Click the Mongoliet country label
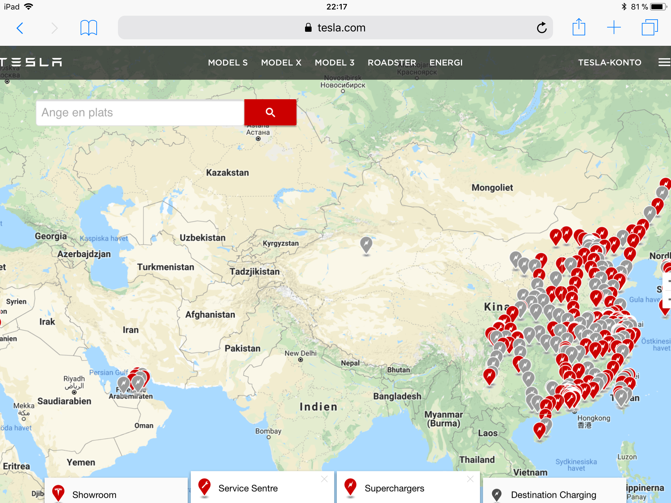671x503 pixels. pyautogui.click(x=492, y=188)
